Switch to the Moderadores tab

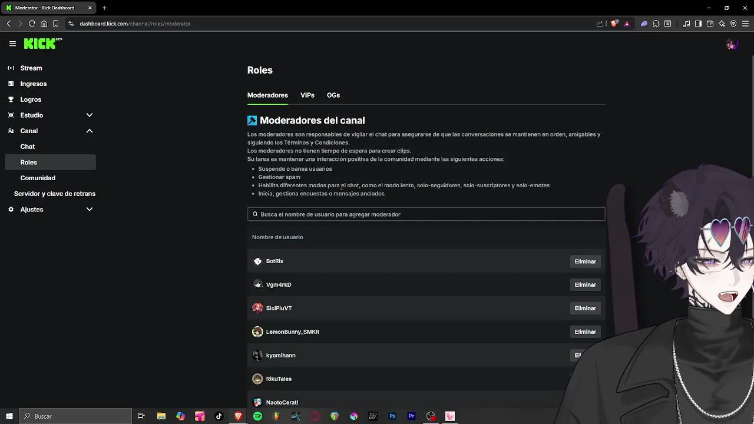click(267, 95)
